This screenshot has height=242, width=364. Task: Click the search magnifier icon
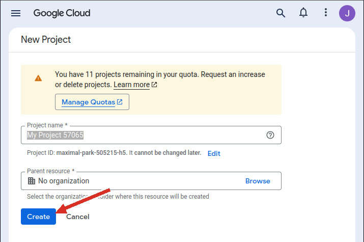click(x=281, y=13)
